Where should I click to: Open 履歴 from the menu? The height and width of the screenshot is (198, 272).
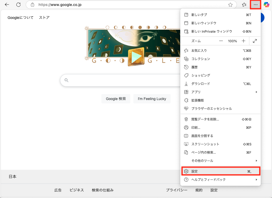pyautogui.click(x=221, y=67)
